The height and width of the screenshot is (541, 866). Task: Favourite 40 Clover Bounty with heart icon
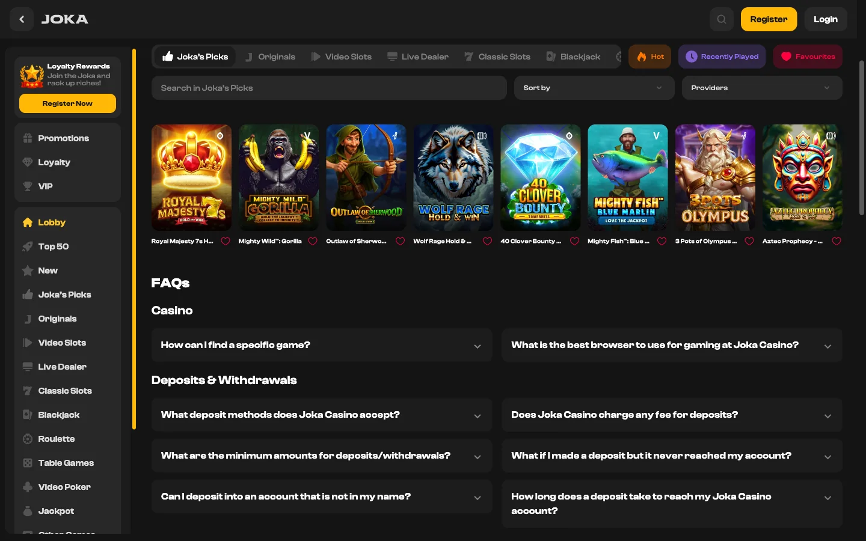pyautogui.click(x=574, y=241)
